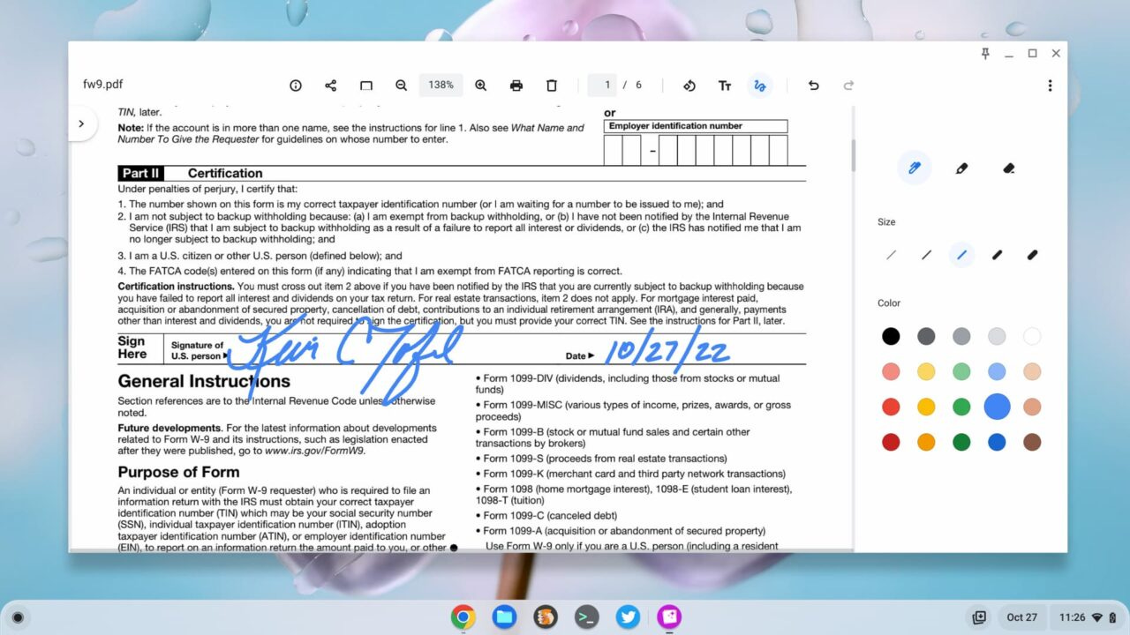The width and height of the screenshot is (1130, 635).
Task: Open the file info icon
Action: point(296,86)
